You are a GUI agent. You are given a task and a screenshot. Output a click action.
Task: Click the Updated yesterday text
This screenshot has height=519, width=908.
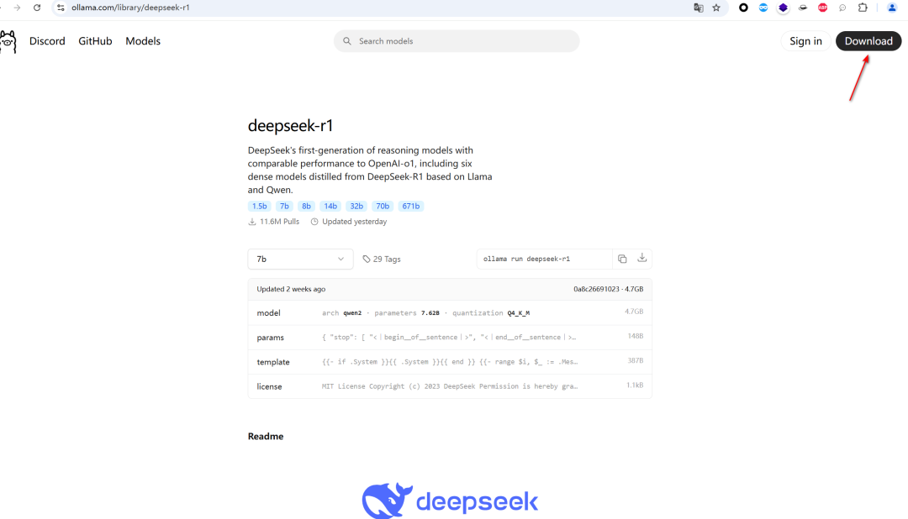click(355, 222)
